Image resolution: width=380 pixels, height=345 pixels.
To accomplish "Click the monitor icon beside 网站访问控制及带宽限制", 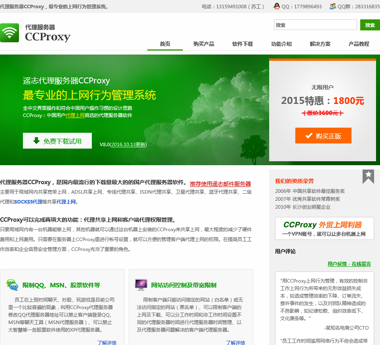I will coord(141,285).
